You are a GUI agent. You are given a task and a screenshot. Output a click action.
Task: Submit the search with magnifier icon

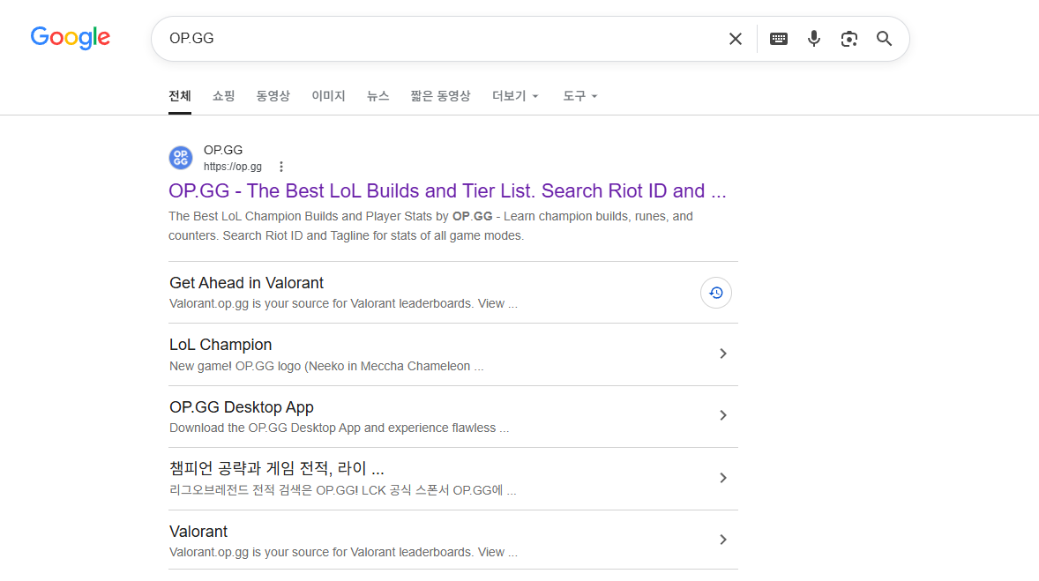click(x=884, y=39)
